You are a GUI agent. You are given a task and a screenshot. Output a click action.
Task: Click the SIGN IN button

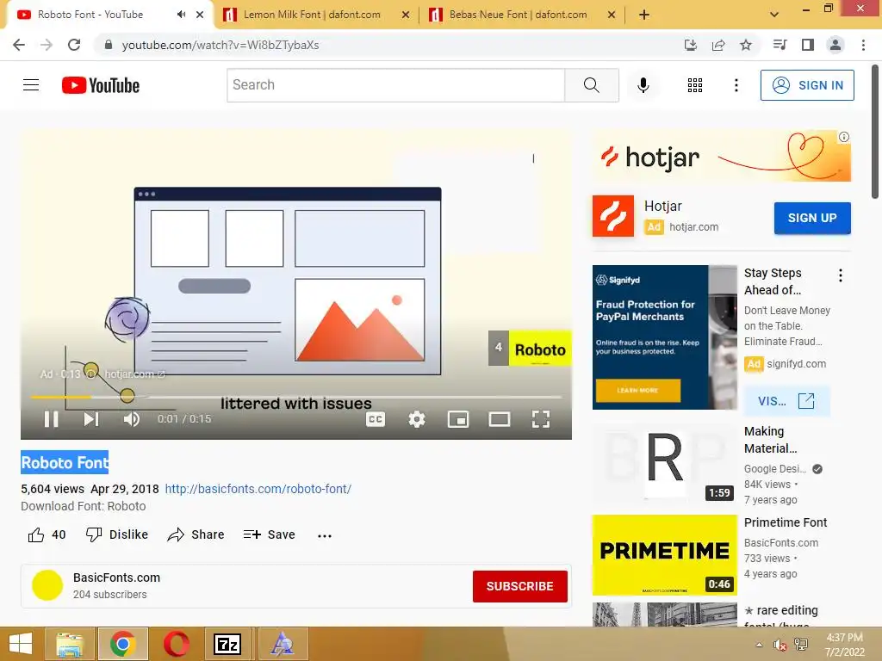tap(807, 85)
